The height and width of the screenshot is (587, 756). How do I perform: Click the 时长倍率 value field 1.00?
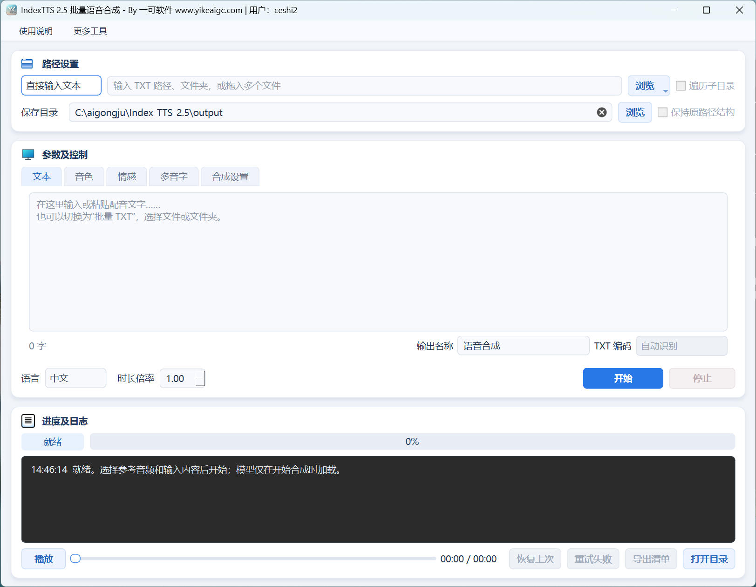click(177, 378)
